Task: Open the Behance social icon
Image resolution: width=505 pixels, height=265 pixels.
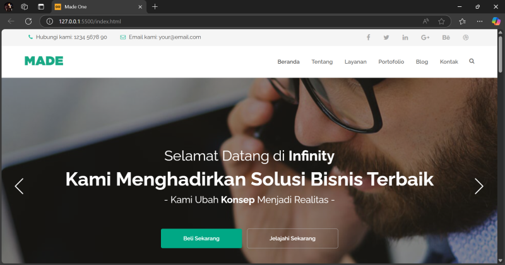Action: [x=446, y=37]
